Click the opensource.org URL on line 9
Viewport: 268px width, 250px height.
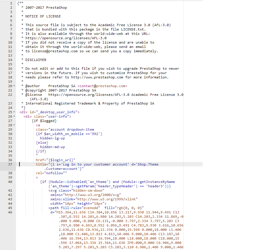pos(66,38)
